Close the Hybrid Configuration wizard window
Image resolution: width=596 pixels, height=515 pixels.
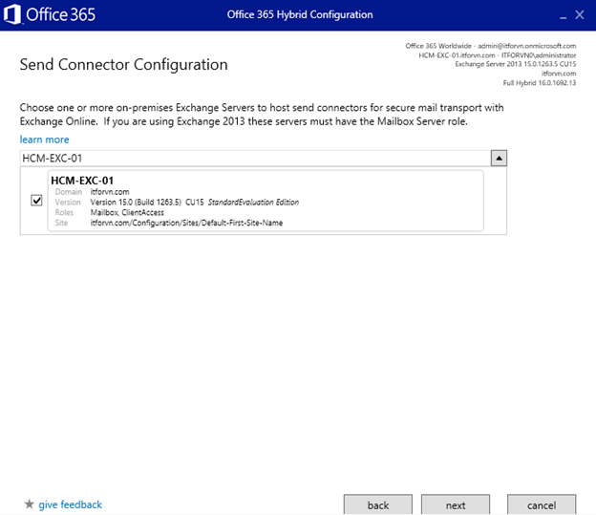(x=579, y=15)
